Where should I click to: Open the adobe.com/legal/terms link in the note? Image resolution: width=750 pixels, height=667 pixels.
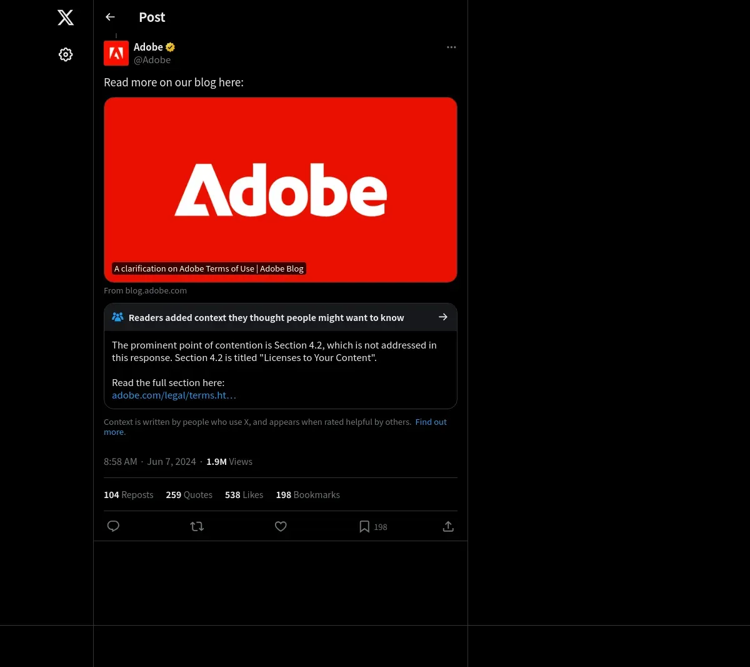174,395
